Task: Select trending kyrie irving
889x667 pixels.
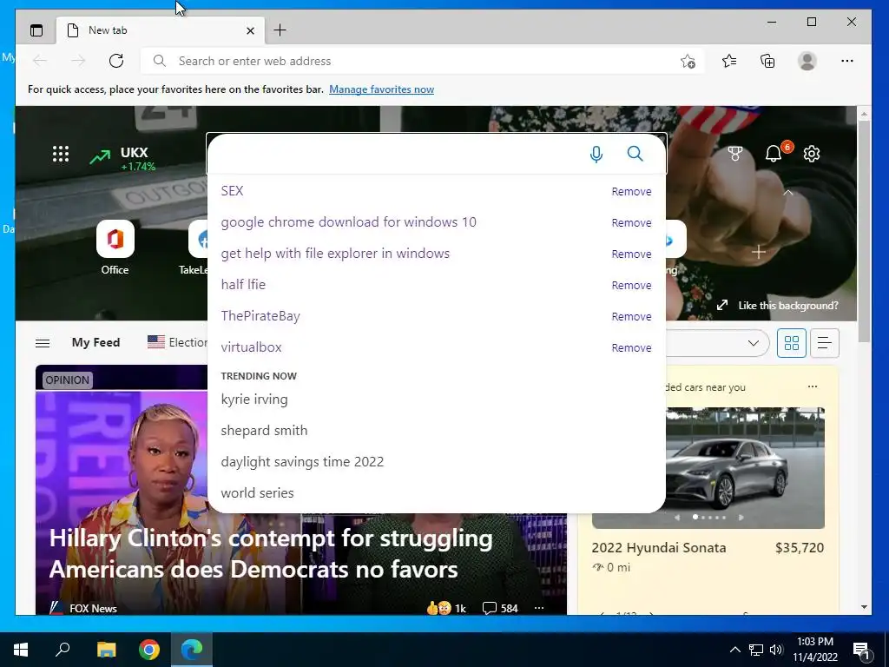Action: pyautogui.click(x=254, y=400)
